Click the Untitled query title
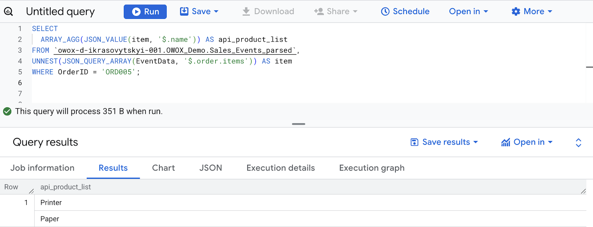 click(60, 11)
